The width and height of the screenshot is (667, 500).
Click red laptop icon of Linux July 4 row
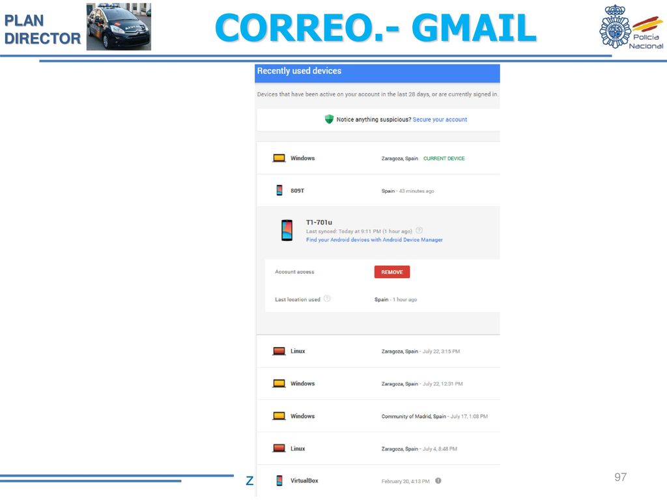(x=279, y=448)
